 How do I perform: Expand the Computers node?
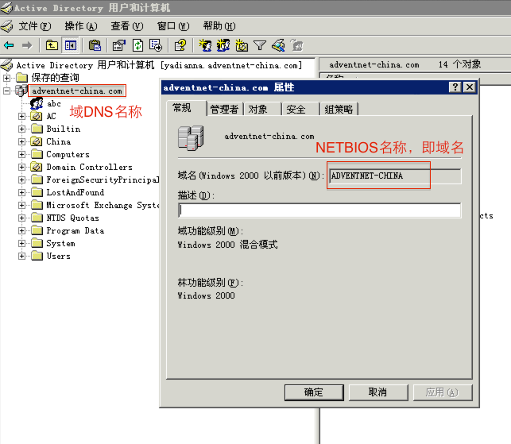[21, 154]
